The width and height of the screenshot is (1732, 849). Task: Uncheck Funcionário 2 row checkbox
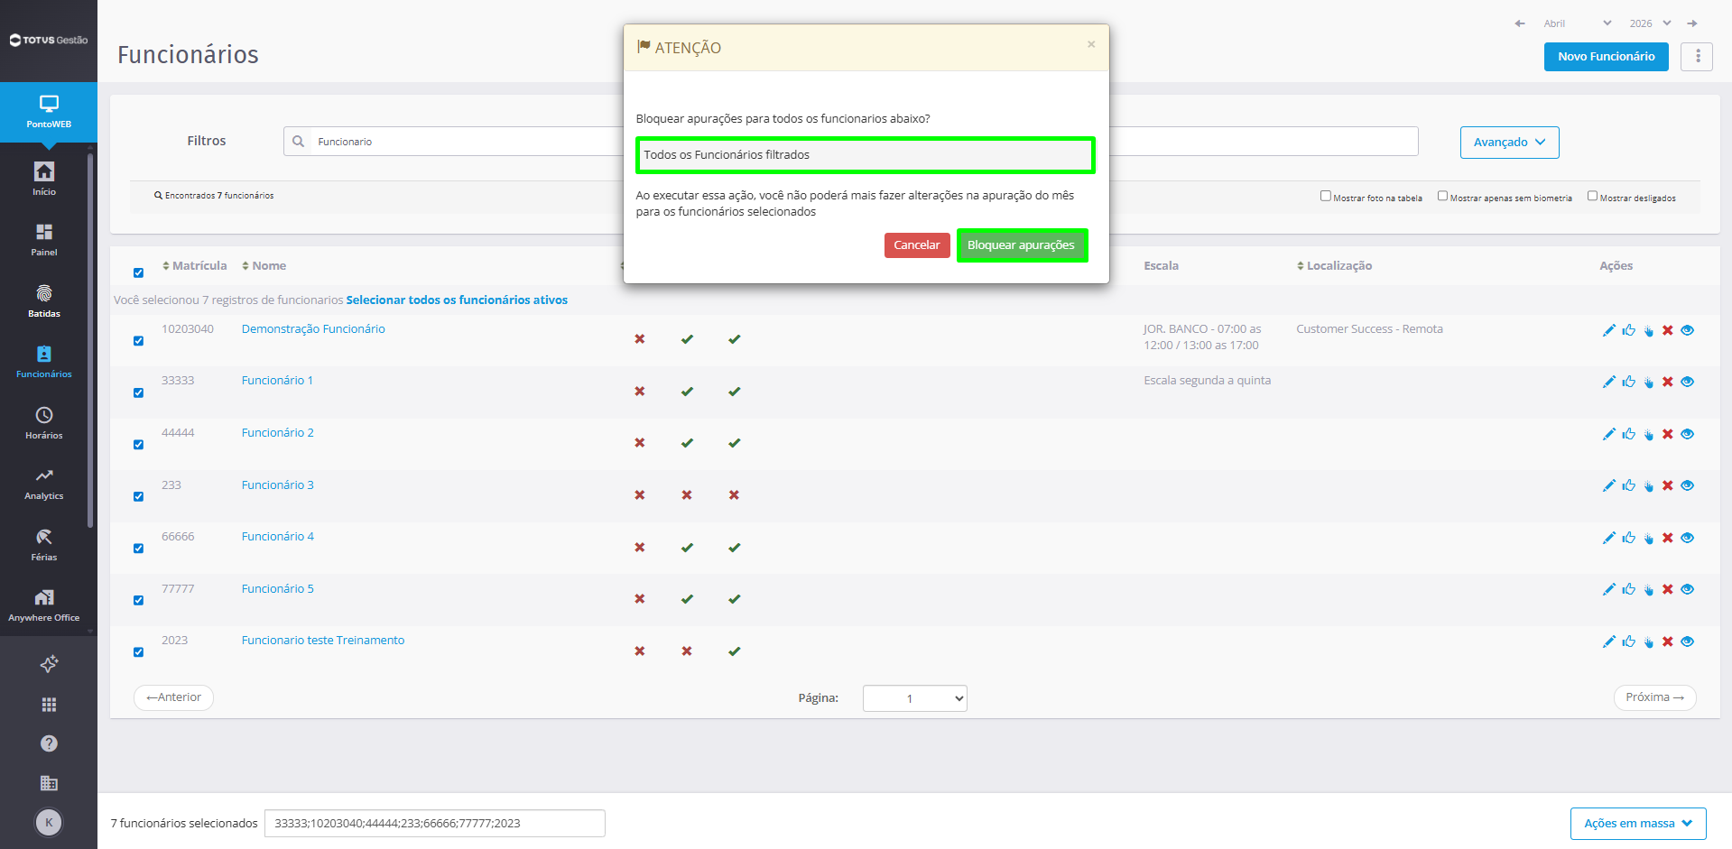point(138,445)
